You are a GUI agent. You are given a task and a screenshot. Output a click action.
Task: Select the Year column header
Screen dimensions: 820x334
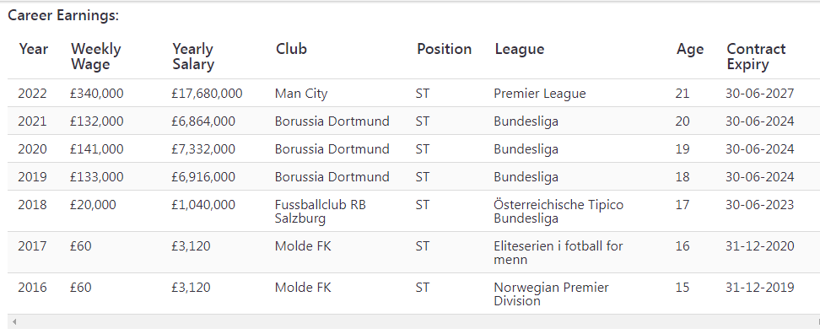coord(34,49)
